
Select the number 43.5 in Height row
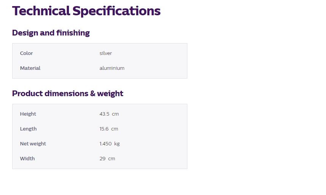(x=104, y=114)
